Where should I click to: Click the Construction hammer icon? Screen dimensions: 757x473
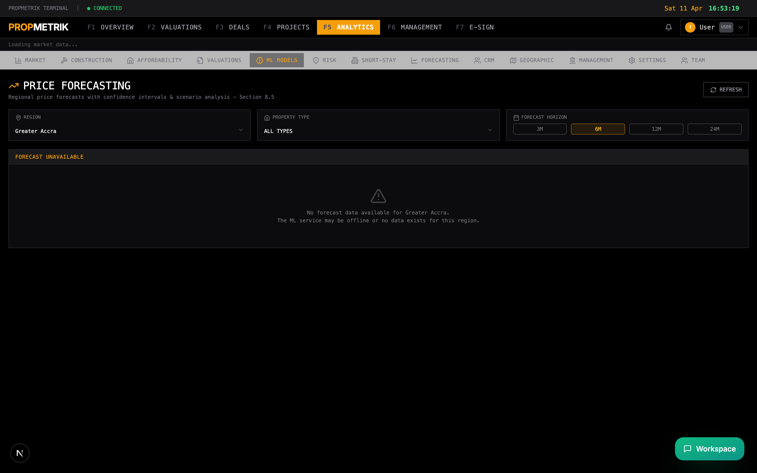click(x=64, y=60)
